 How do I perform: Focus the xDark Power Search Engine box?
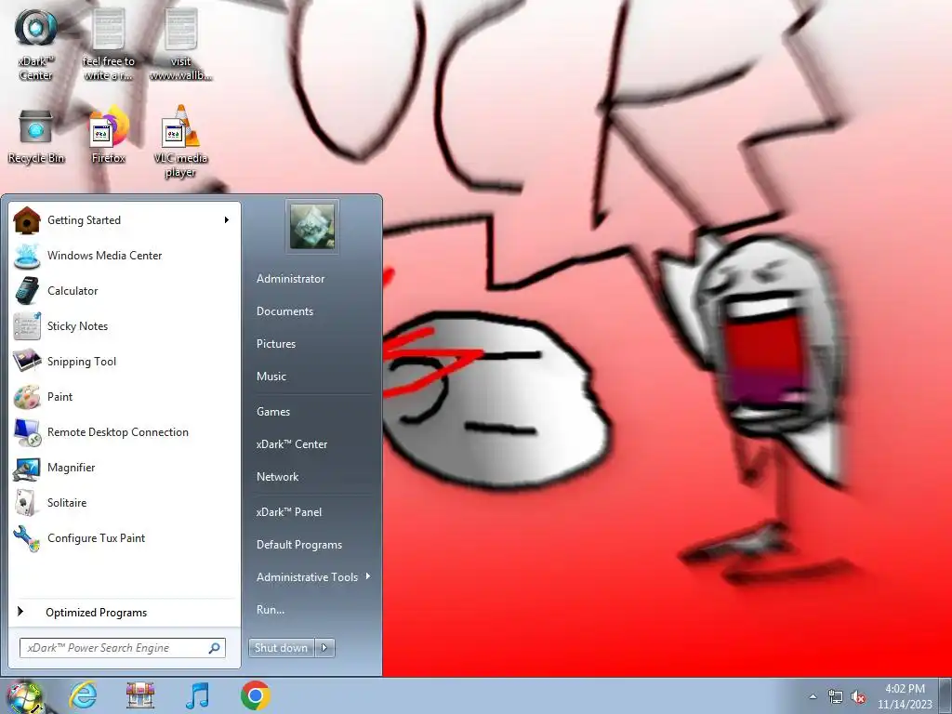pyautogui.click(x=122, y=648)
